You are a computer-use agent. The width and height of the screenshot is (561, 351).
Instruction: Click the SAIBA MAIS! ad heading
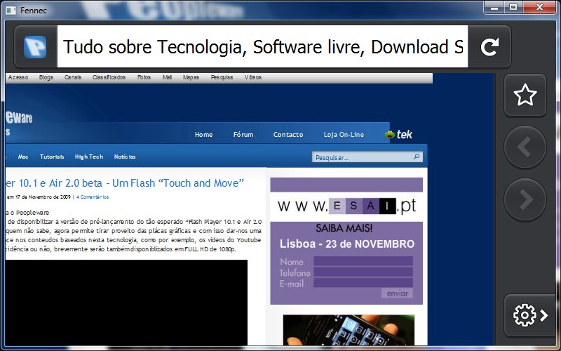(344, 228)
